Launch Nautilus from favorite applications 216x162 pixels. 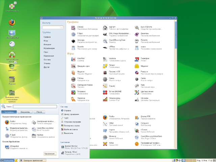click(43, 136)
